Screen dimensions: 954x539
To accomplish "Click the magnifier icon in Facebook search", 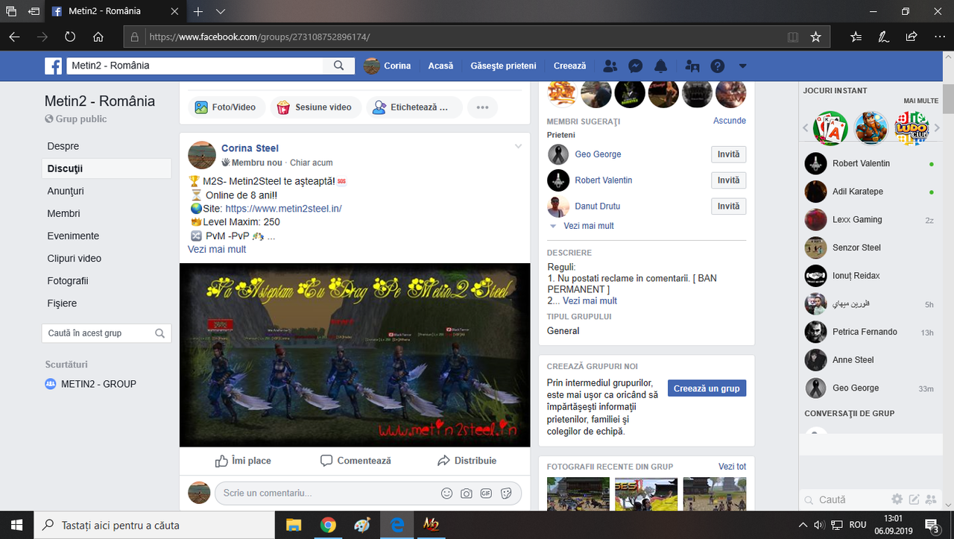I will 338,66.
